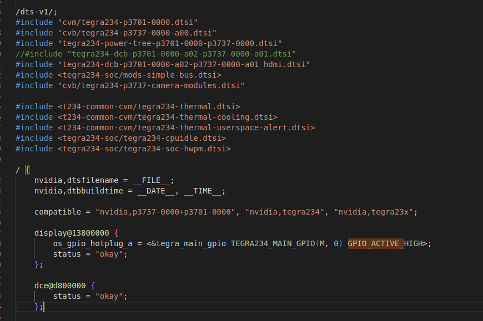The height and width of the screenshot is (321, 483).
Task: Click the mods-simple-bus.dtsi include
Action: [x=139, y=75]
